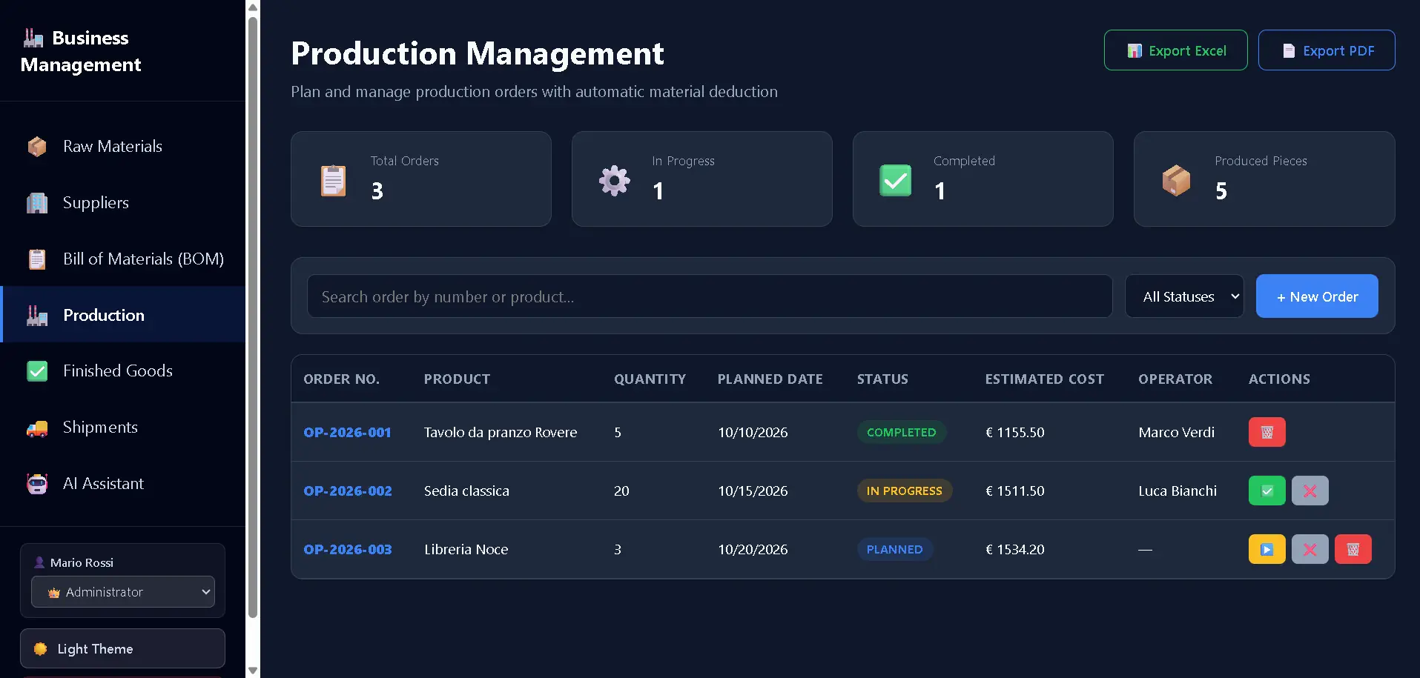
Task: Click the AI Assistant robot icon
Action: (x=37, y=484)
